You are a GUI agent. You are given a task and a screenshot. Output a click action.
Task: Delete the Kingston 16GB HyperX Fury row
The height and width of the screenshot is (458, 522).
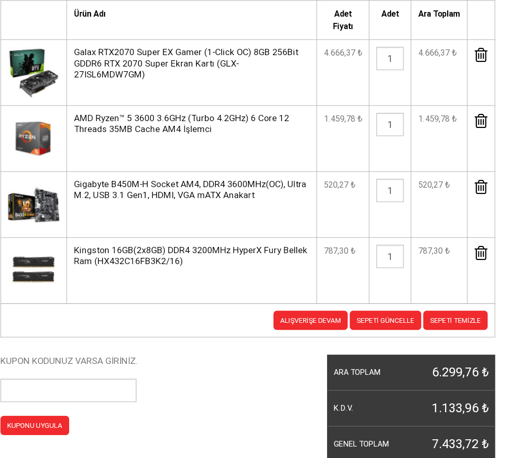[481, 253]
